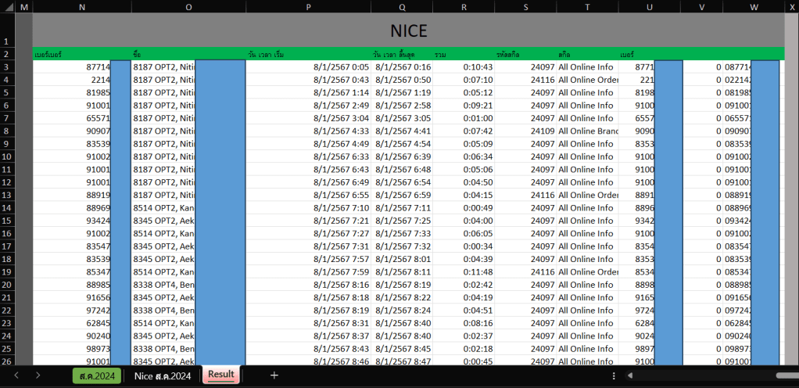Screen dimensions: 799x388
Task: Select the Nice ส.ค.2024 sheet tab
Action: 162,375
